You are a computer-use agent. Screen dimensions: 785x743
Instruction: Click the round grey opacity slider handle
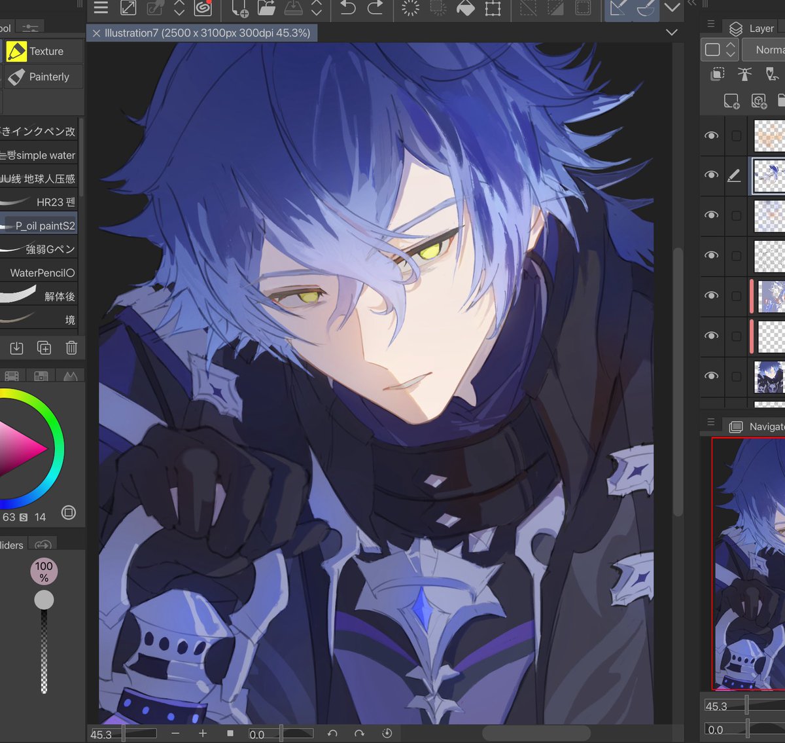coord(44,600)
